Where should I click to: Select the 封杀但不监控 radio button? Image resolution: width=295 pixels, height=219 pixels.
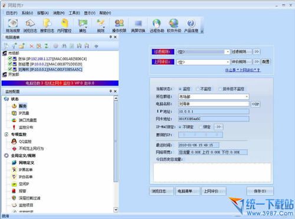point(220,89)
